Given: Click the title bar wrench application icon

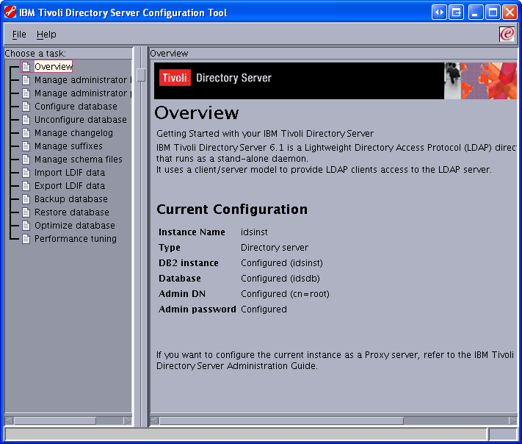Looking at the screenshot, I should pyautogui.click(x=10, y=12).
